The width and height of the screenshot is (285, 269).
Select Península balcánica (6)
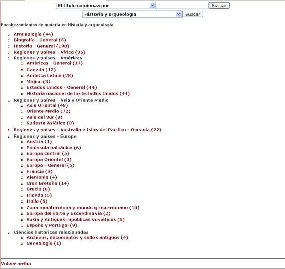(54, 148)
